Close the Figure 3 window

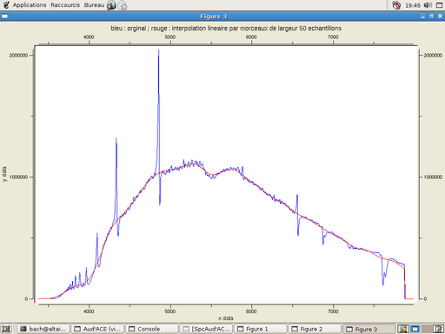[x=440, y=17]
